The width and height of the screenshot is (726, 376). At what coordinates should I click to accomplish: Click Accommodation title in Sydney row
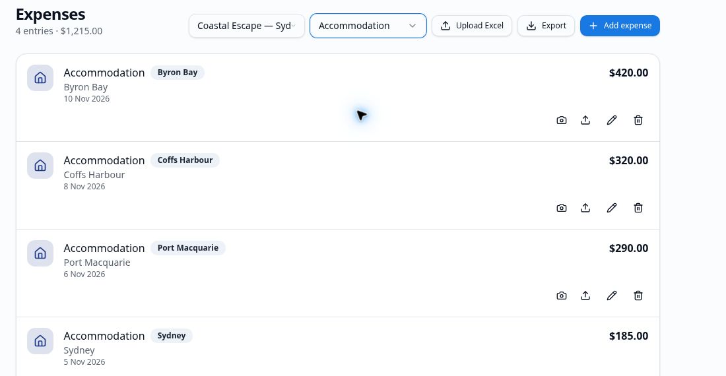coord(104,336)
